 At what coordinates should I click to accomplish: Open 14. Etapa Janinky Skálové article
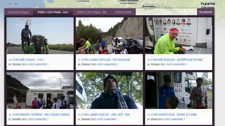click(x=104, y=115)
